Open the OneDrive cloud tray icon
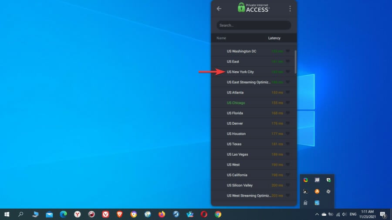392x220 pixels. (324, 214)
